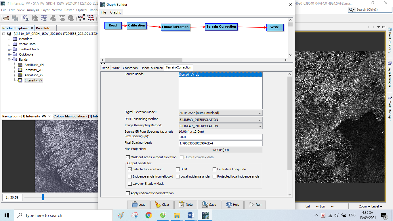Open Microsoft Word from the taskbar
Screen dimensions: 393x221
(x=191, y=215)
